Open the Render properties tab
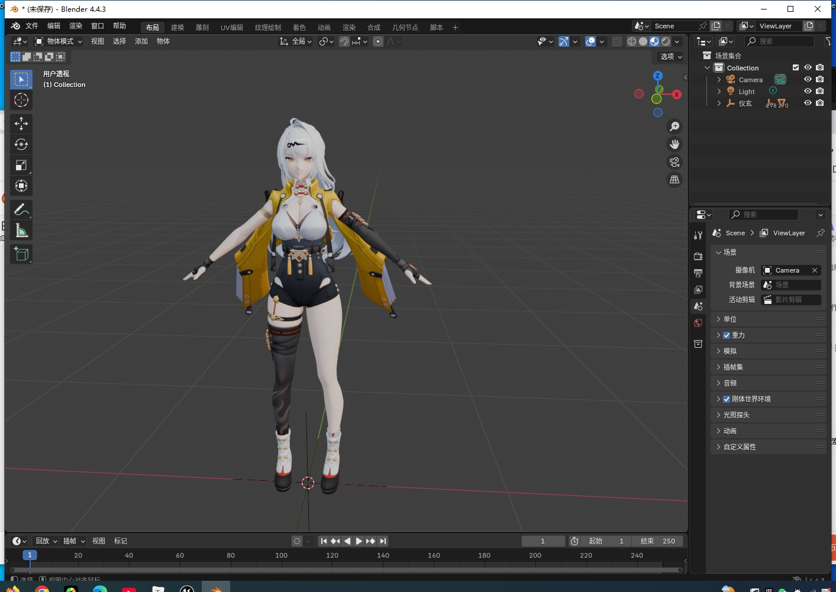 pos(698,256)
